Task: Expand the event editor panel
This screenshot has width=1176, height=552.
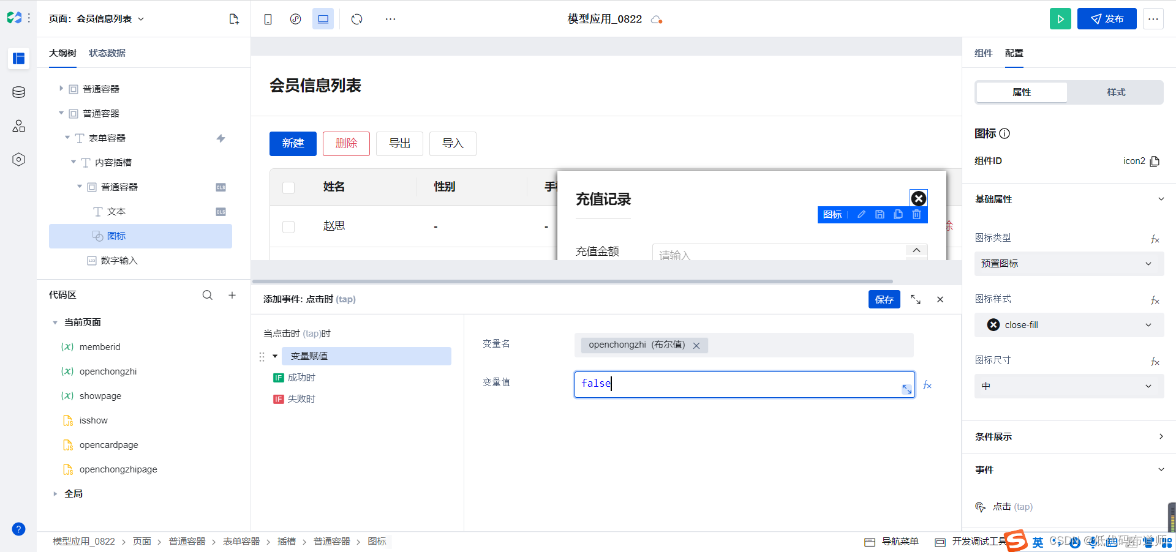Action: coord(916,299)
